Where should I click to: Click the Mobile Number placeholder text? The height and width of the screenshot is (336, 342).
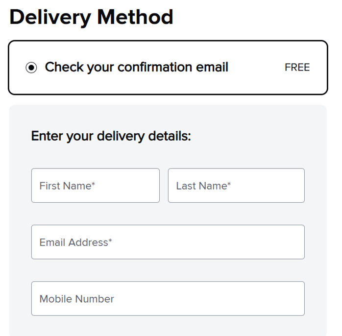[x=76, y=299]
